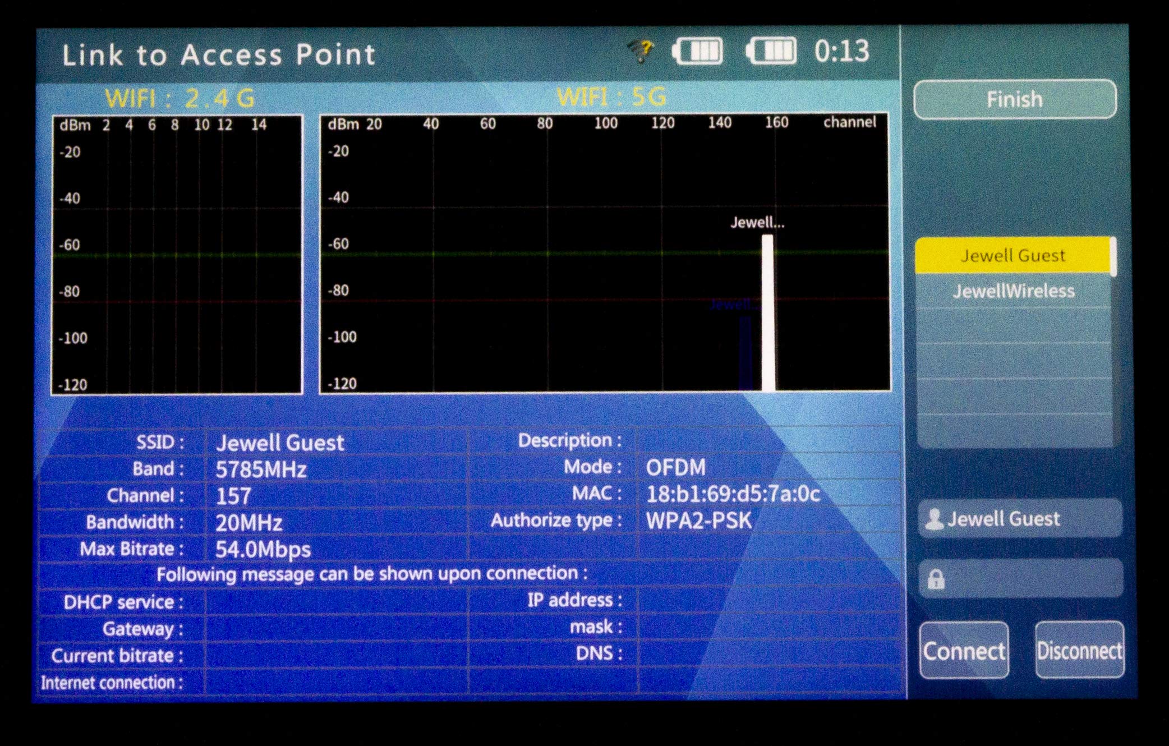The width and height of the screenshot is (1169, 746).
Task: Click the faint blue signal bar in 5G chart
Action: pyautogui.click(x=745, y=353)
